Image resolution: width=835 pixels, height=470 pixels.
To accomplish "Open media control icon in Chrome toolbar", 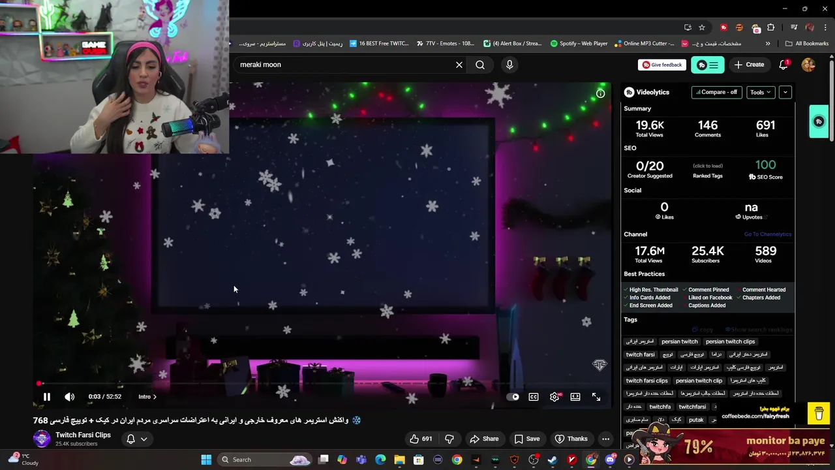I will 794,27.
